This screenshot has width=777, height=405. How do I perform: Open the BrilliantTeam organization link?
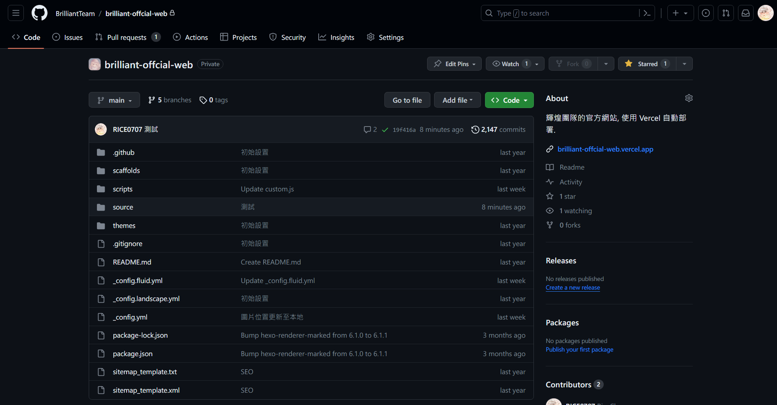click(75, 14)
